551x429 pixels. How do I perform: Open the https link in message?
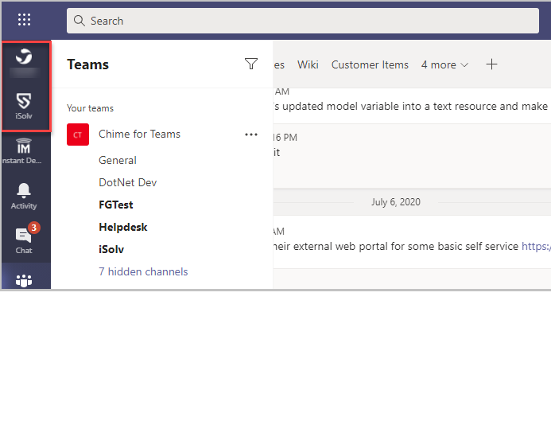(536, 246)
